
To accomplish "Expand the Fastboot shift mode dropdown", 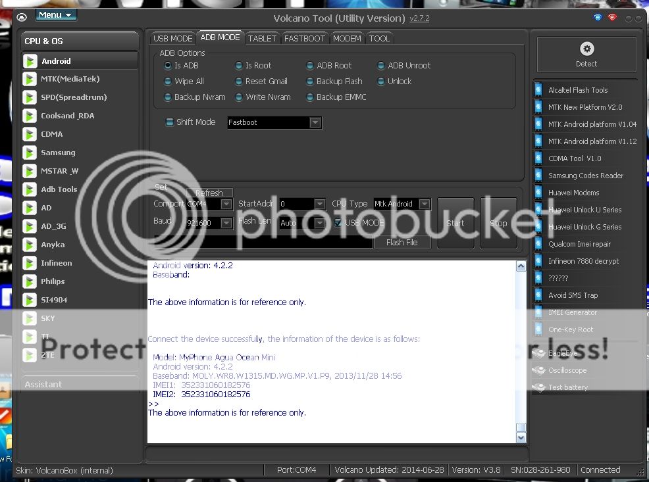I will 315,123.
